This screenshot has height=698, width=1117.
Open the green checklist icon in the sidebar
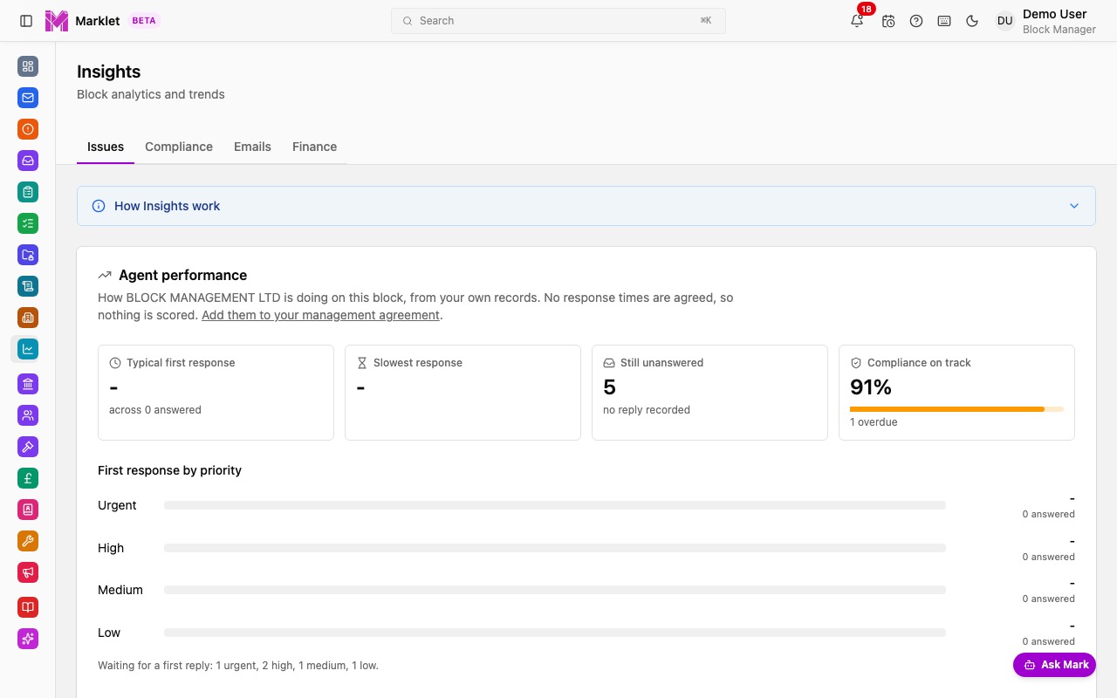[28, 223]
